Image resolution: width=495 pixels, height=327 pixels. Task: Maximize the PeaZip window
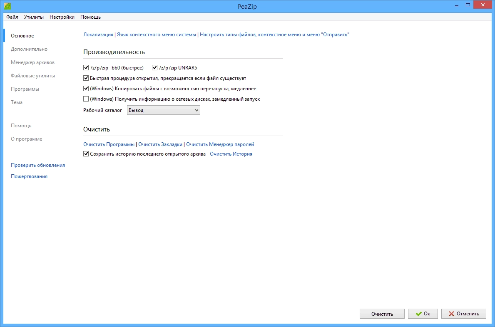468,5
